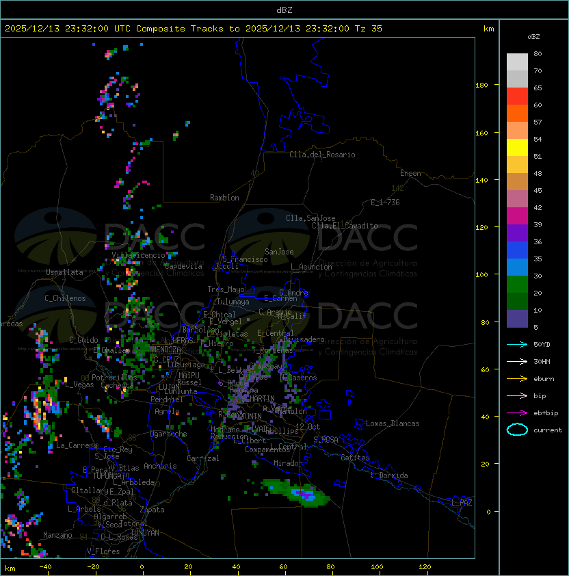Click the C_Chilenos place label

tap(65, 298)
